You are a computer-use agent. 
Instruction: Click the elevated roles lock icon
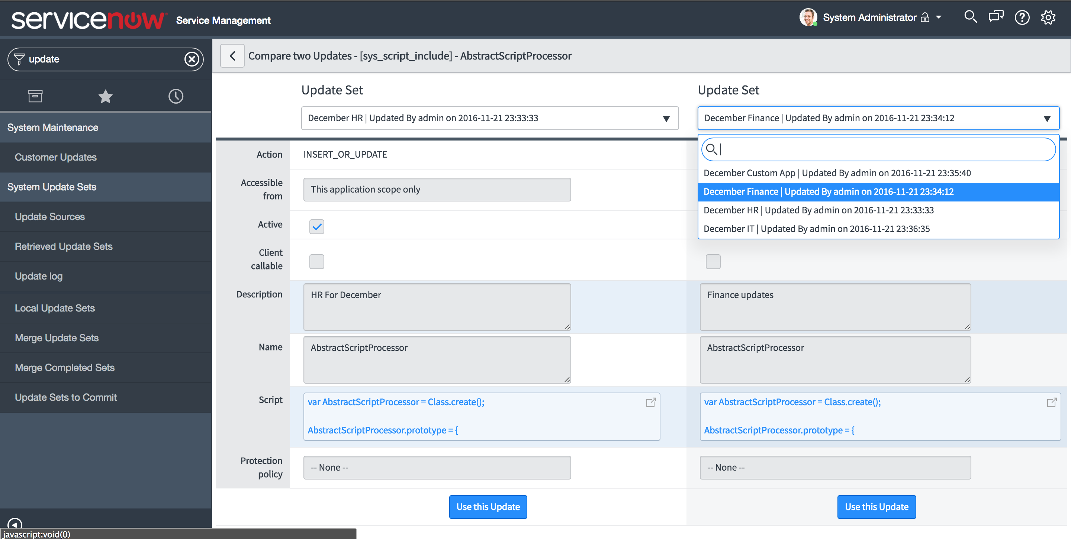[x=925, y=17]
